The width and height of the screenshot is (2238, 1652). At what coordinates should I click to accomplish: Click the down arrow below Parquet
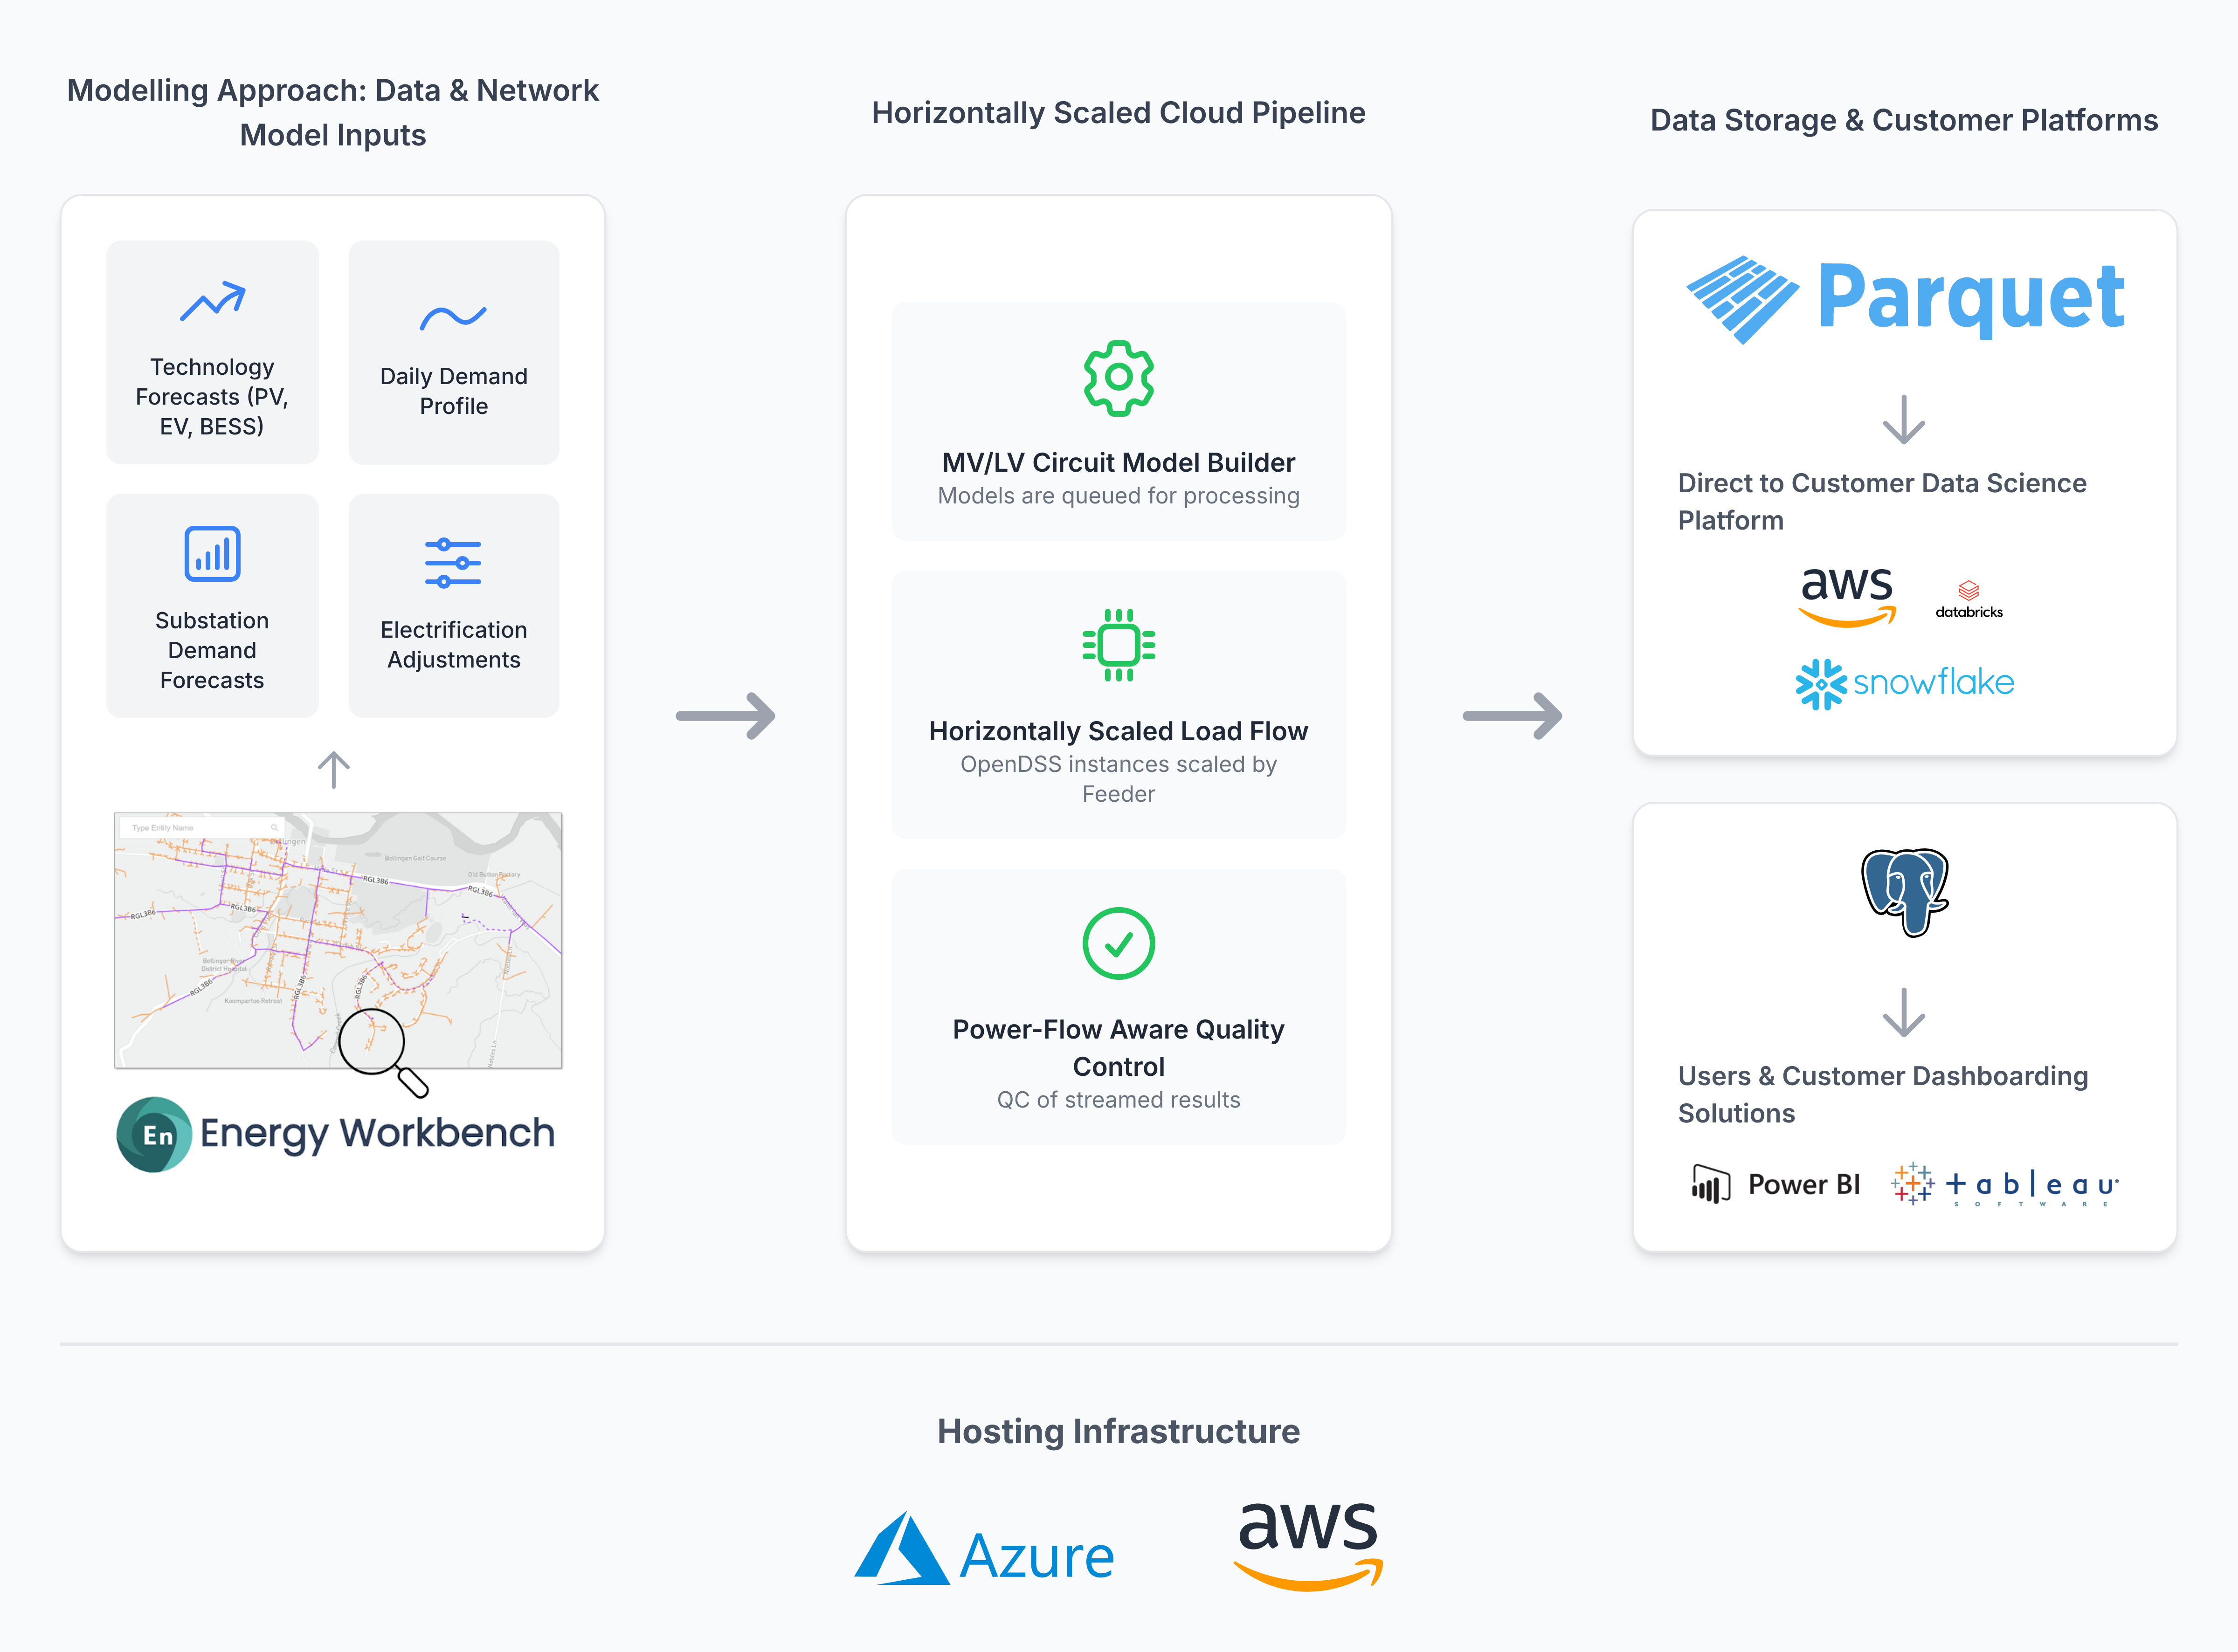point(1903,420)
